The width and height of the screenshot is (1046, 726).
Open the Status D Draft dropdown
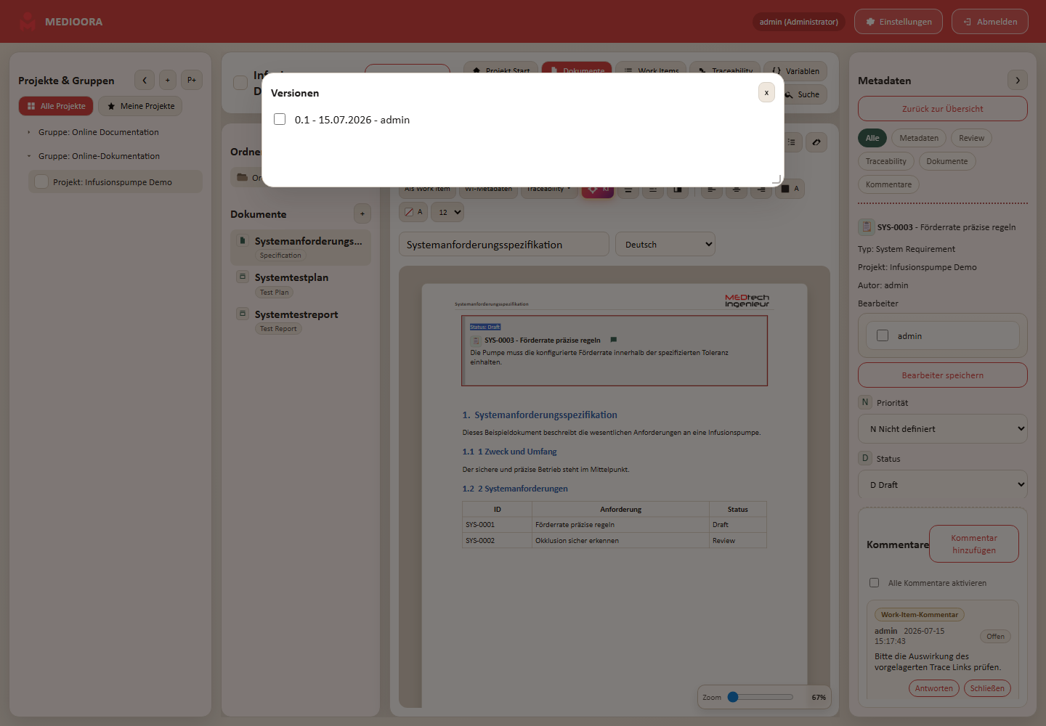click(x=943, y=484)
